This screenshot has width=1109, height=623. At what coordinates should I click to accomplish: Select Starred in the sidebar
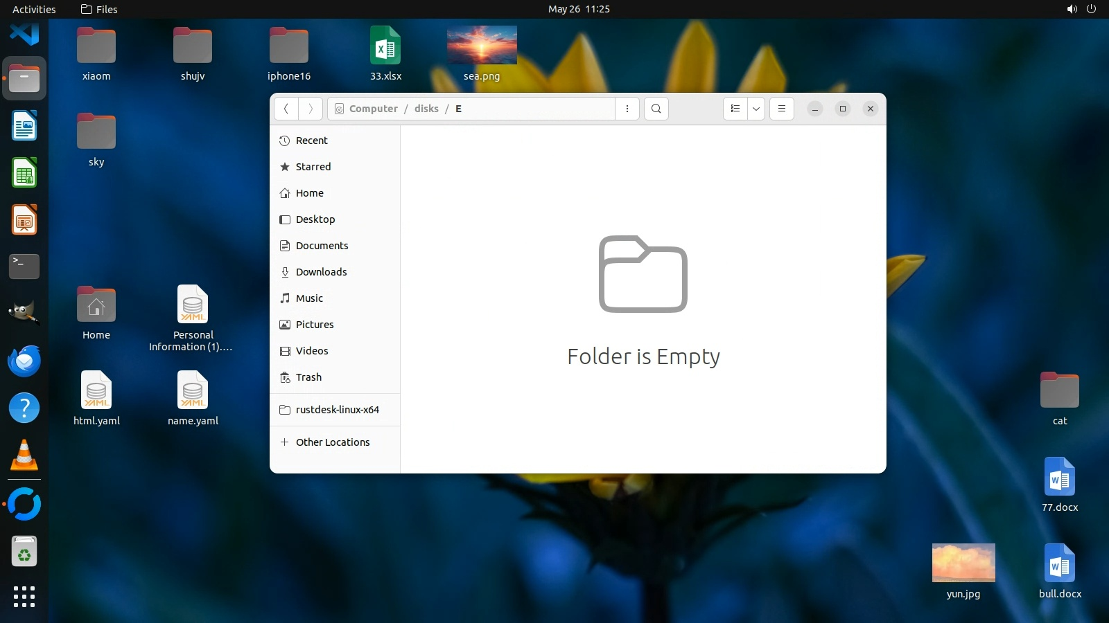(x=313, y=167)
